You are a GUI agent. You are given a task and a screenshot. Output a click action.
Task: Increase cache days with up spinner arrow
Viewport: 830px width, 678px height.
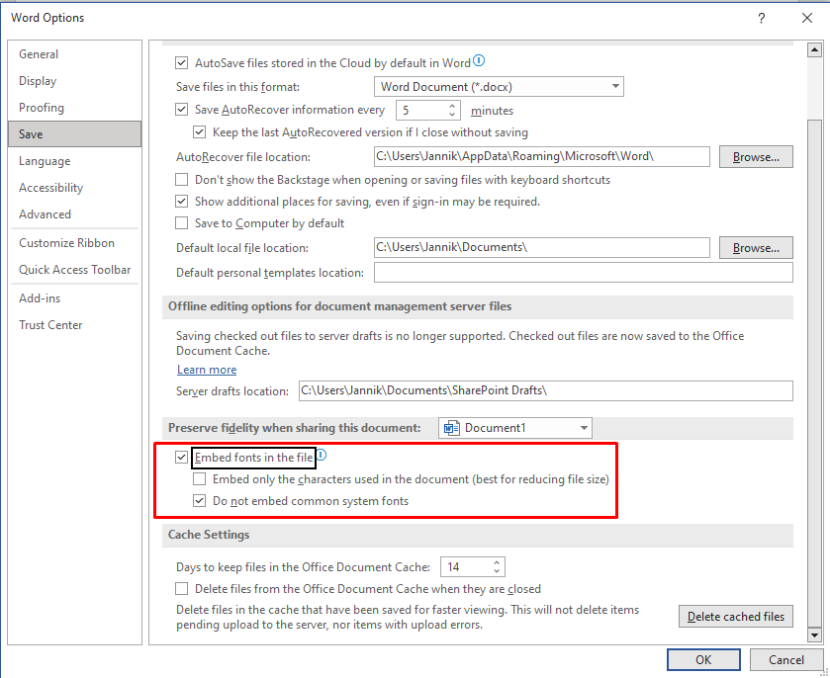click(497, 562)
